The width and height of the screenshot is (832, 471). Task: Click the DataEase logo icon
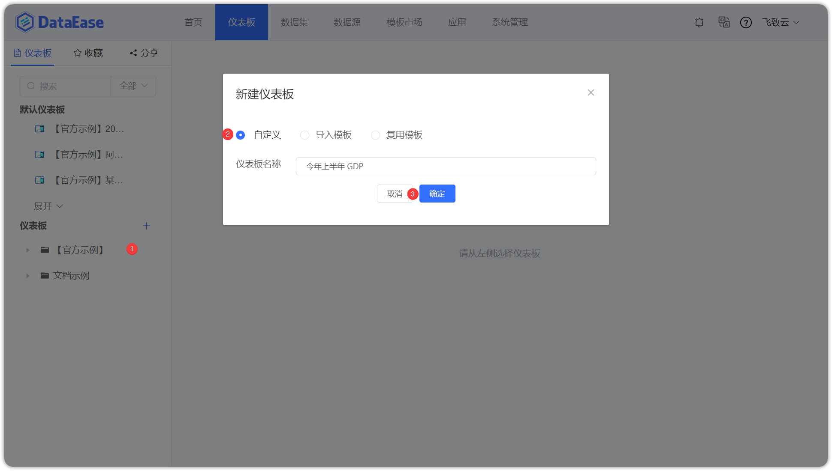click(24, 22)
